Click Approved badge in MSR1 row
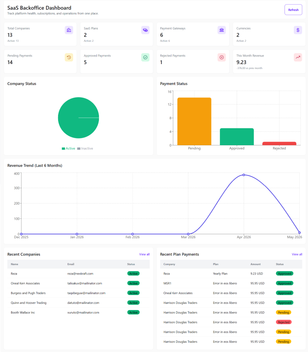 coord(284,283)
